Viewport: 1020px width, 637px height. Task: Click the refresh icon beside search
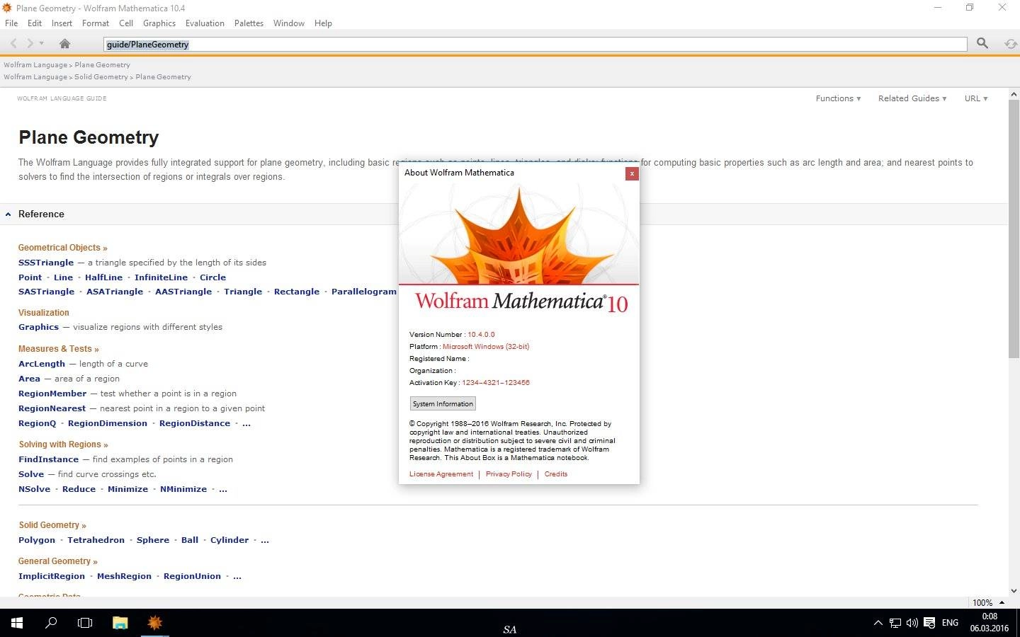tap(1011, 44)
